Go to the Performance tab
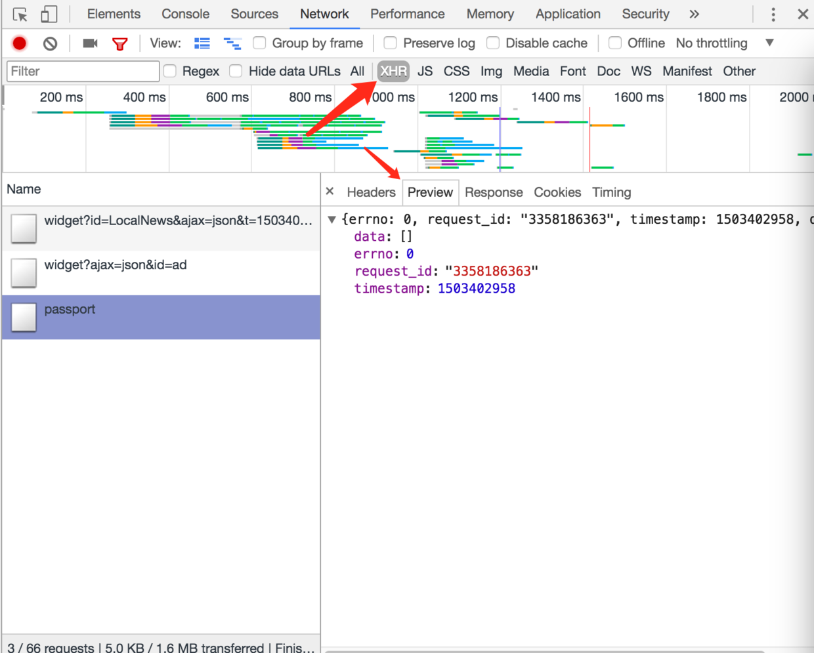The width and height of the screenshot is (814, 653). [x=407, y=14]
